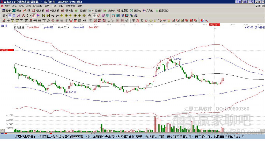The image size is (265, 142).
Task: Click the red 10.1599 price marker
Action: (x=7, y=50)
